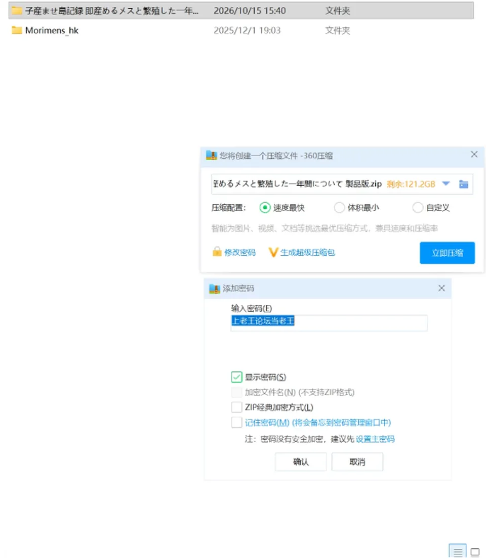486x558 pixels.
Task: Open the 生成超级压缩包 link
Action: [307, 252]
